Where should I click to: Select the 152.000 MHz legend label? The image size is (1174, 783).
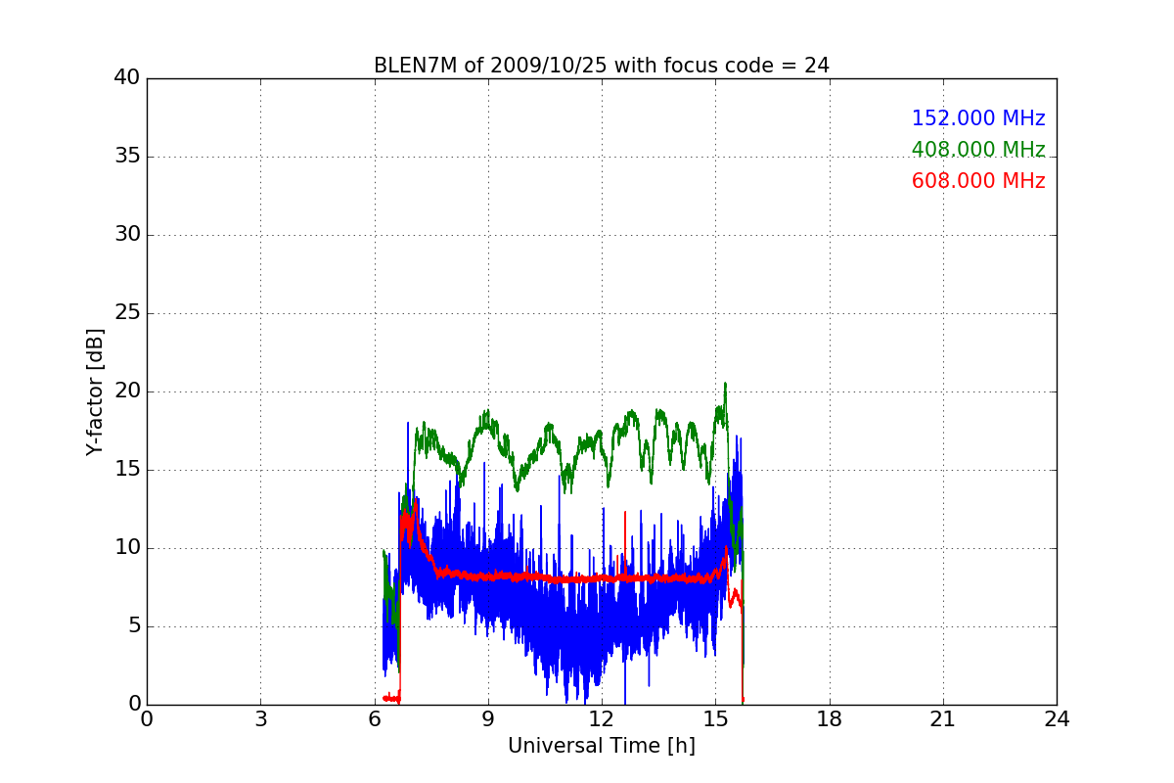[978, 118]
